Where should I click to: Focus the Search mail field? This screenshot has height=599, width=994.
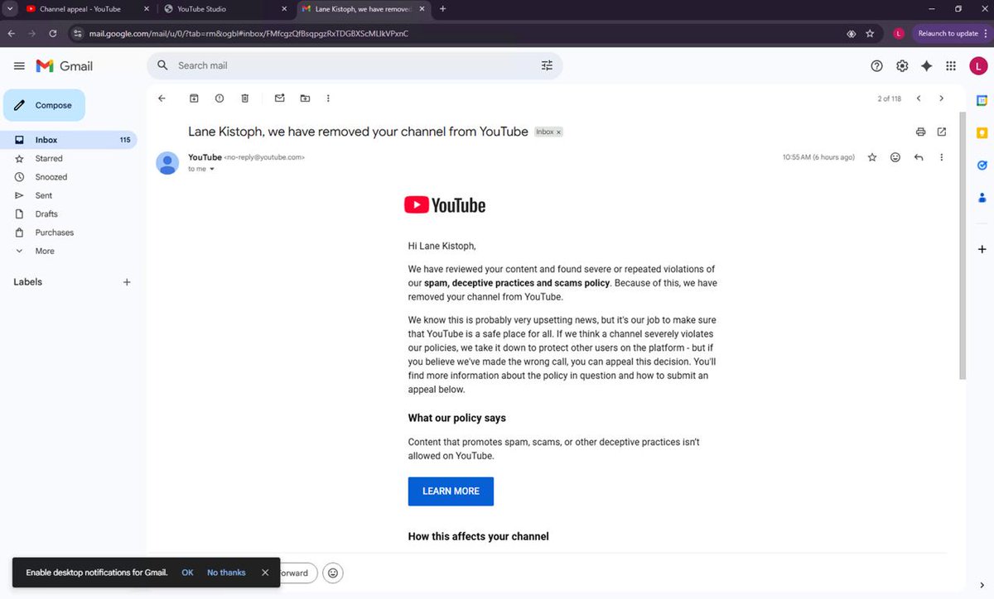[355, 65]
